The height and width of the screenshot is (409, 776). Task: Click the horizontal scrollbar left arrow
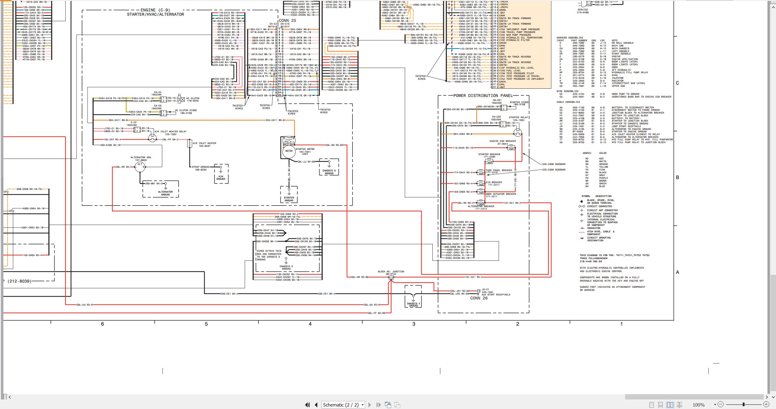pos(10,397)
